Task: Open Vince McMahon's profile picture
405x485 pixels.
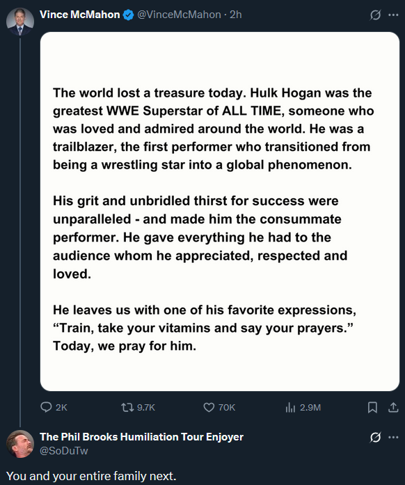Action: [20, 22]
